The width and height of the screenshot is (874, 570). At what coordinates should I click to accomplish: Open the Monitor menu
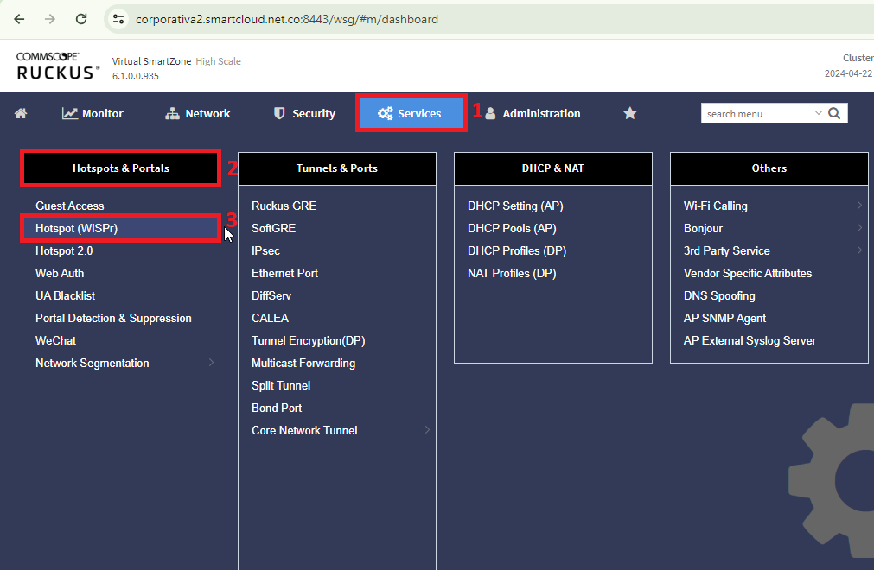[93, 113]
